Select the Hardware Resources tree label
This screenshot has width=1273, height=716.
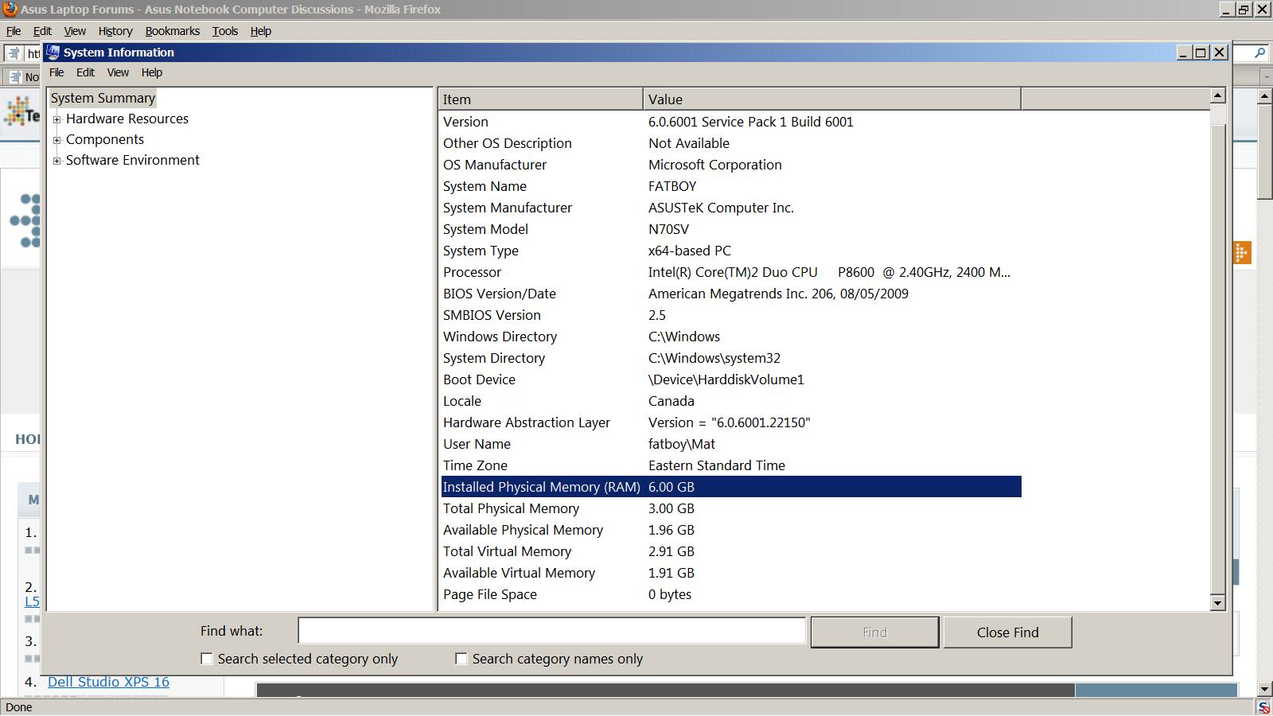click(127, 119)
